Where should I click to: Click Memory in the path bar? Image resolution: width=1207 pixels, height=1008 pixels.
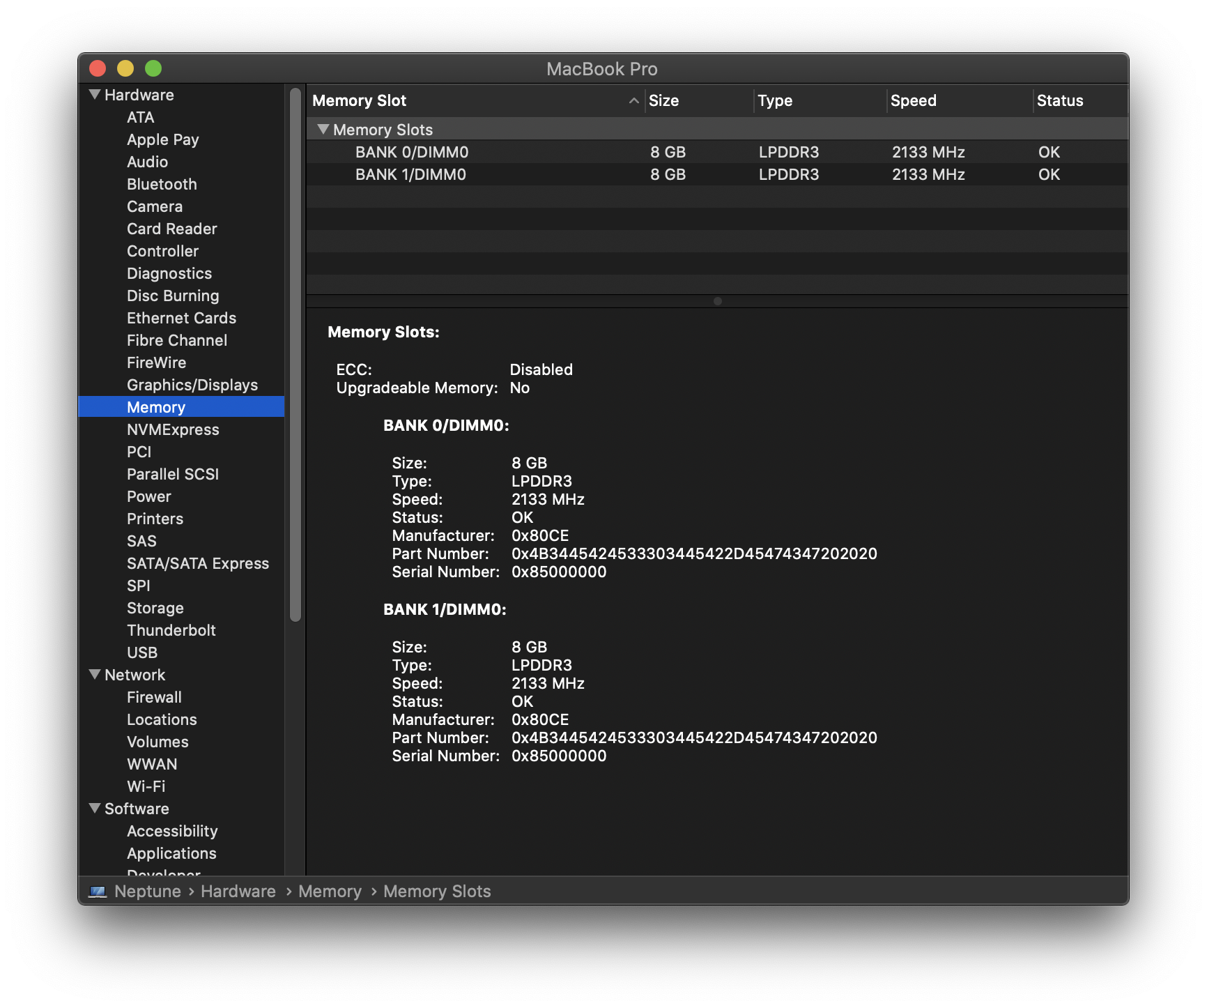click(x=330, y=892)
